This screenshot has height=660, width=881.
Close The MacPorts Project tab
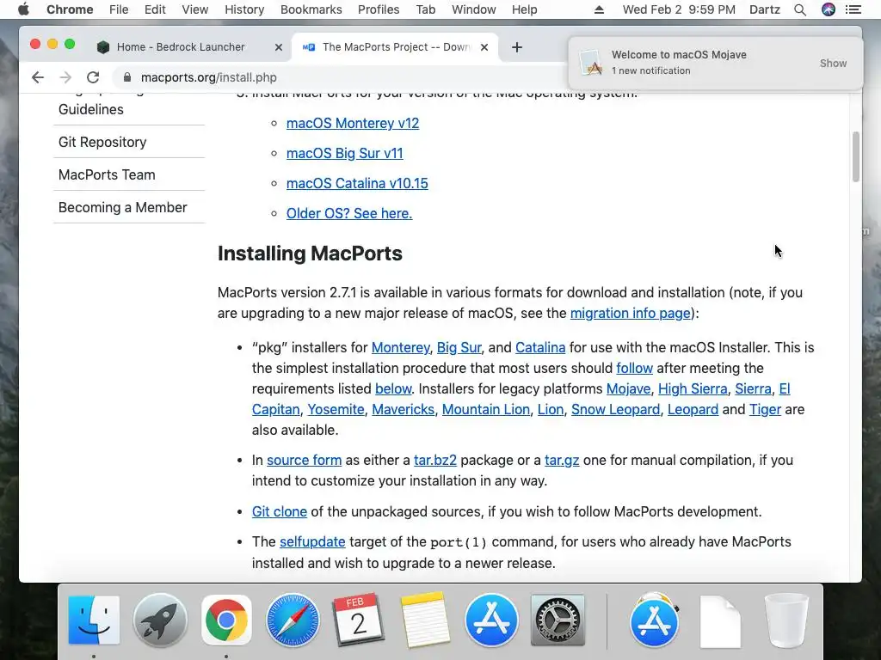(484, 47)
